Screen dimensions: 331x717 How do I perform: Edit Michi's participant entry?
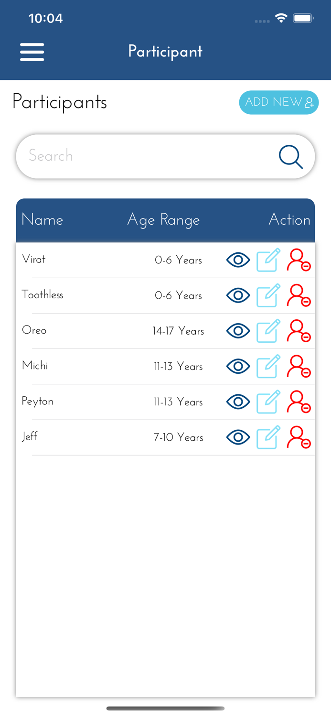(268, 366)
